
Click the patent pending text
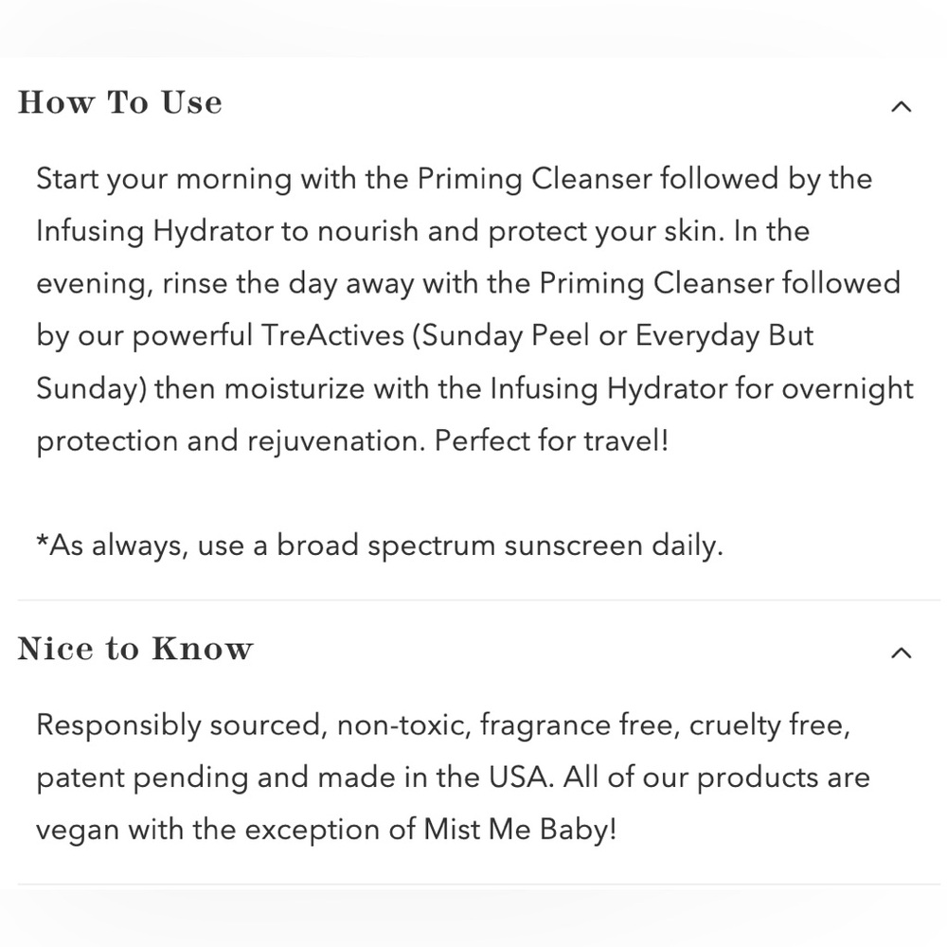[x=143, y=777]
